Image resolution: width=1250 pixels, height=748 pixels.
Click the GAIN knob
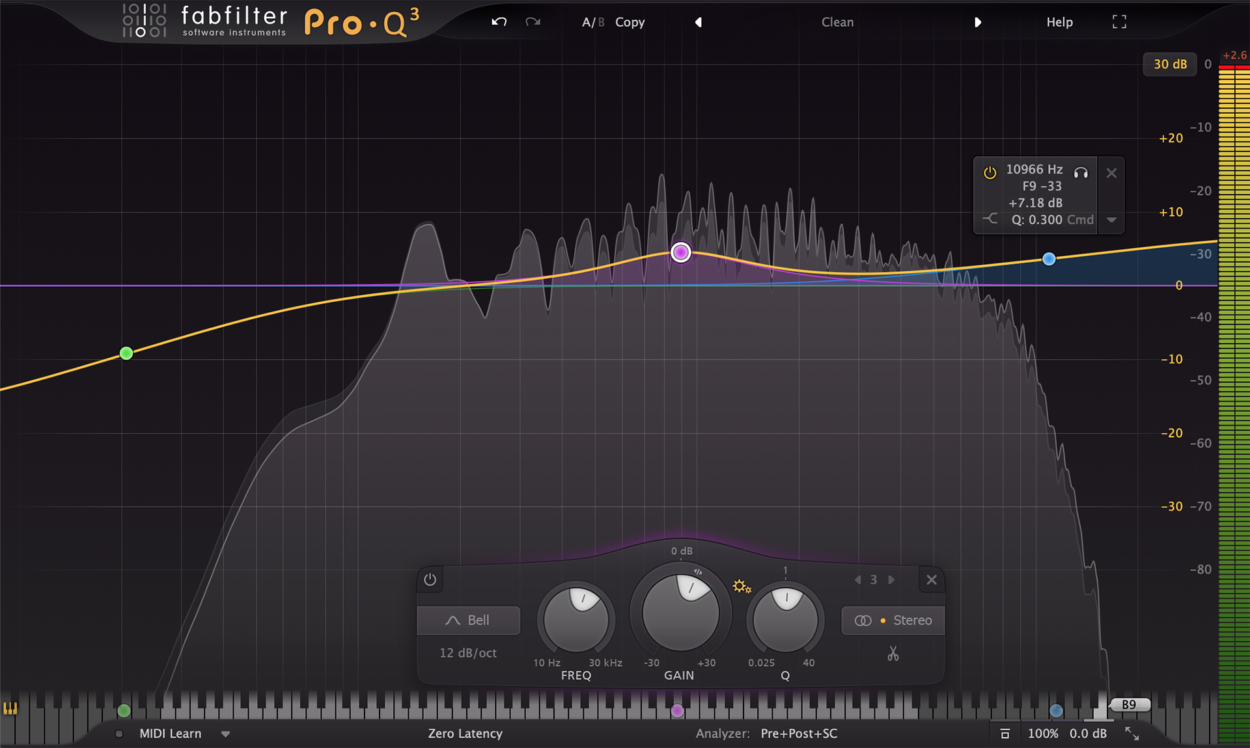click(x=680, y=612)
